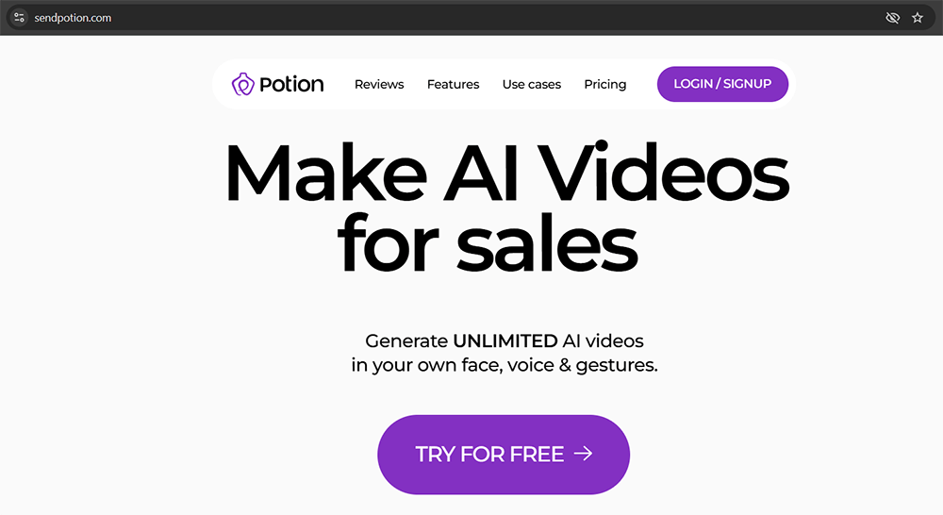Click the purple Potion logo icon
The height and width of the screenshot is (515, 943).
(x=243, y=84)
